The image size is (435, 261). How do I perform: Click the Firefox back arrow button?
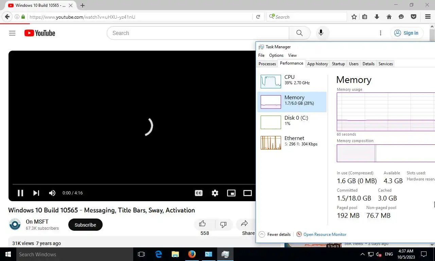7,17
